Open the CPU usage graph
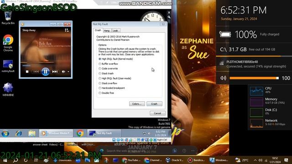 pos(256,91)
